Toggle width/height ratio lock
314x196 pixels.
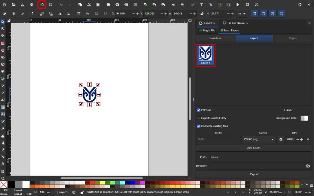coord(202,14)
